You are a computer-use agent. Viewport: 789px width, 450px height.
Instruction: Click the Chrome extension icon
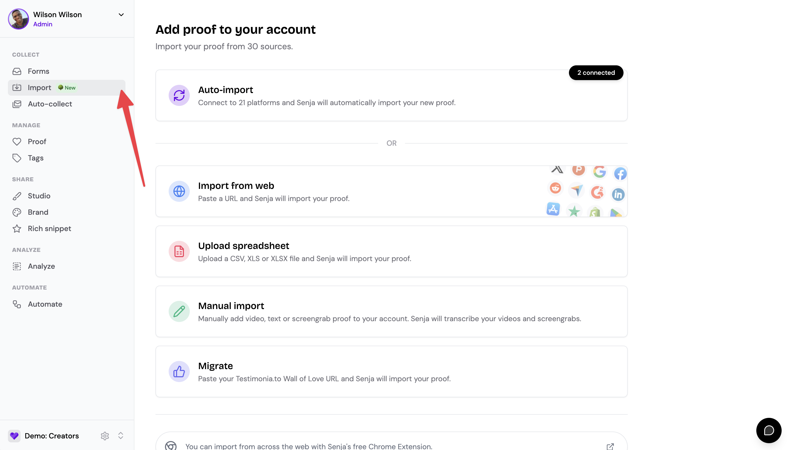171,446
